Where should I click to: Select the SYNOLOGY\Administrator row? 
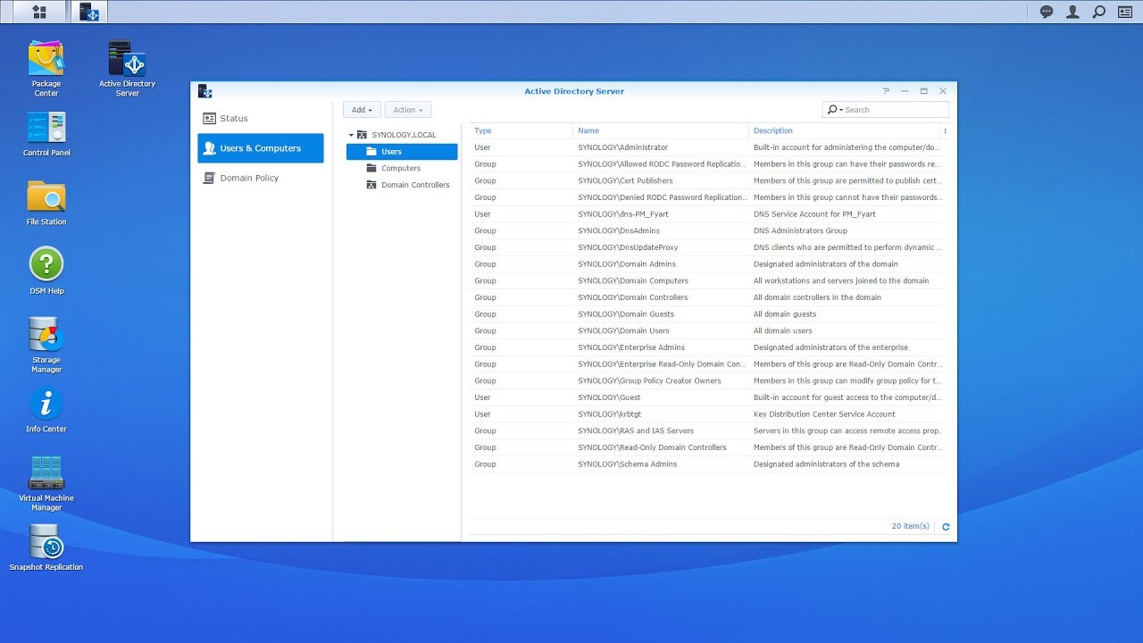(x=706, y=147)
